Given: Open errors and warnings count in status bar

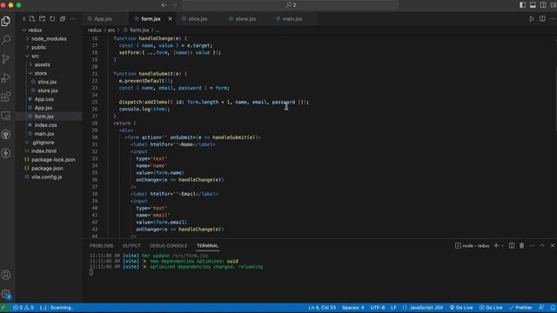Looking at the screenshot, I should click(23, 308).
